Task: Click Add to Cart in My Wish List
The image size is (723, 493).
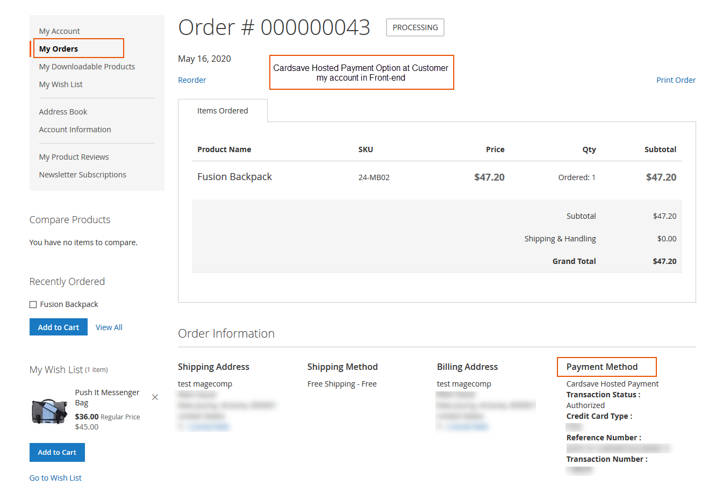Action: click(x=57, y=452)
